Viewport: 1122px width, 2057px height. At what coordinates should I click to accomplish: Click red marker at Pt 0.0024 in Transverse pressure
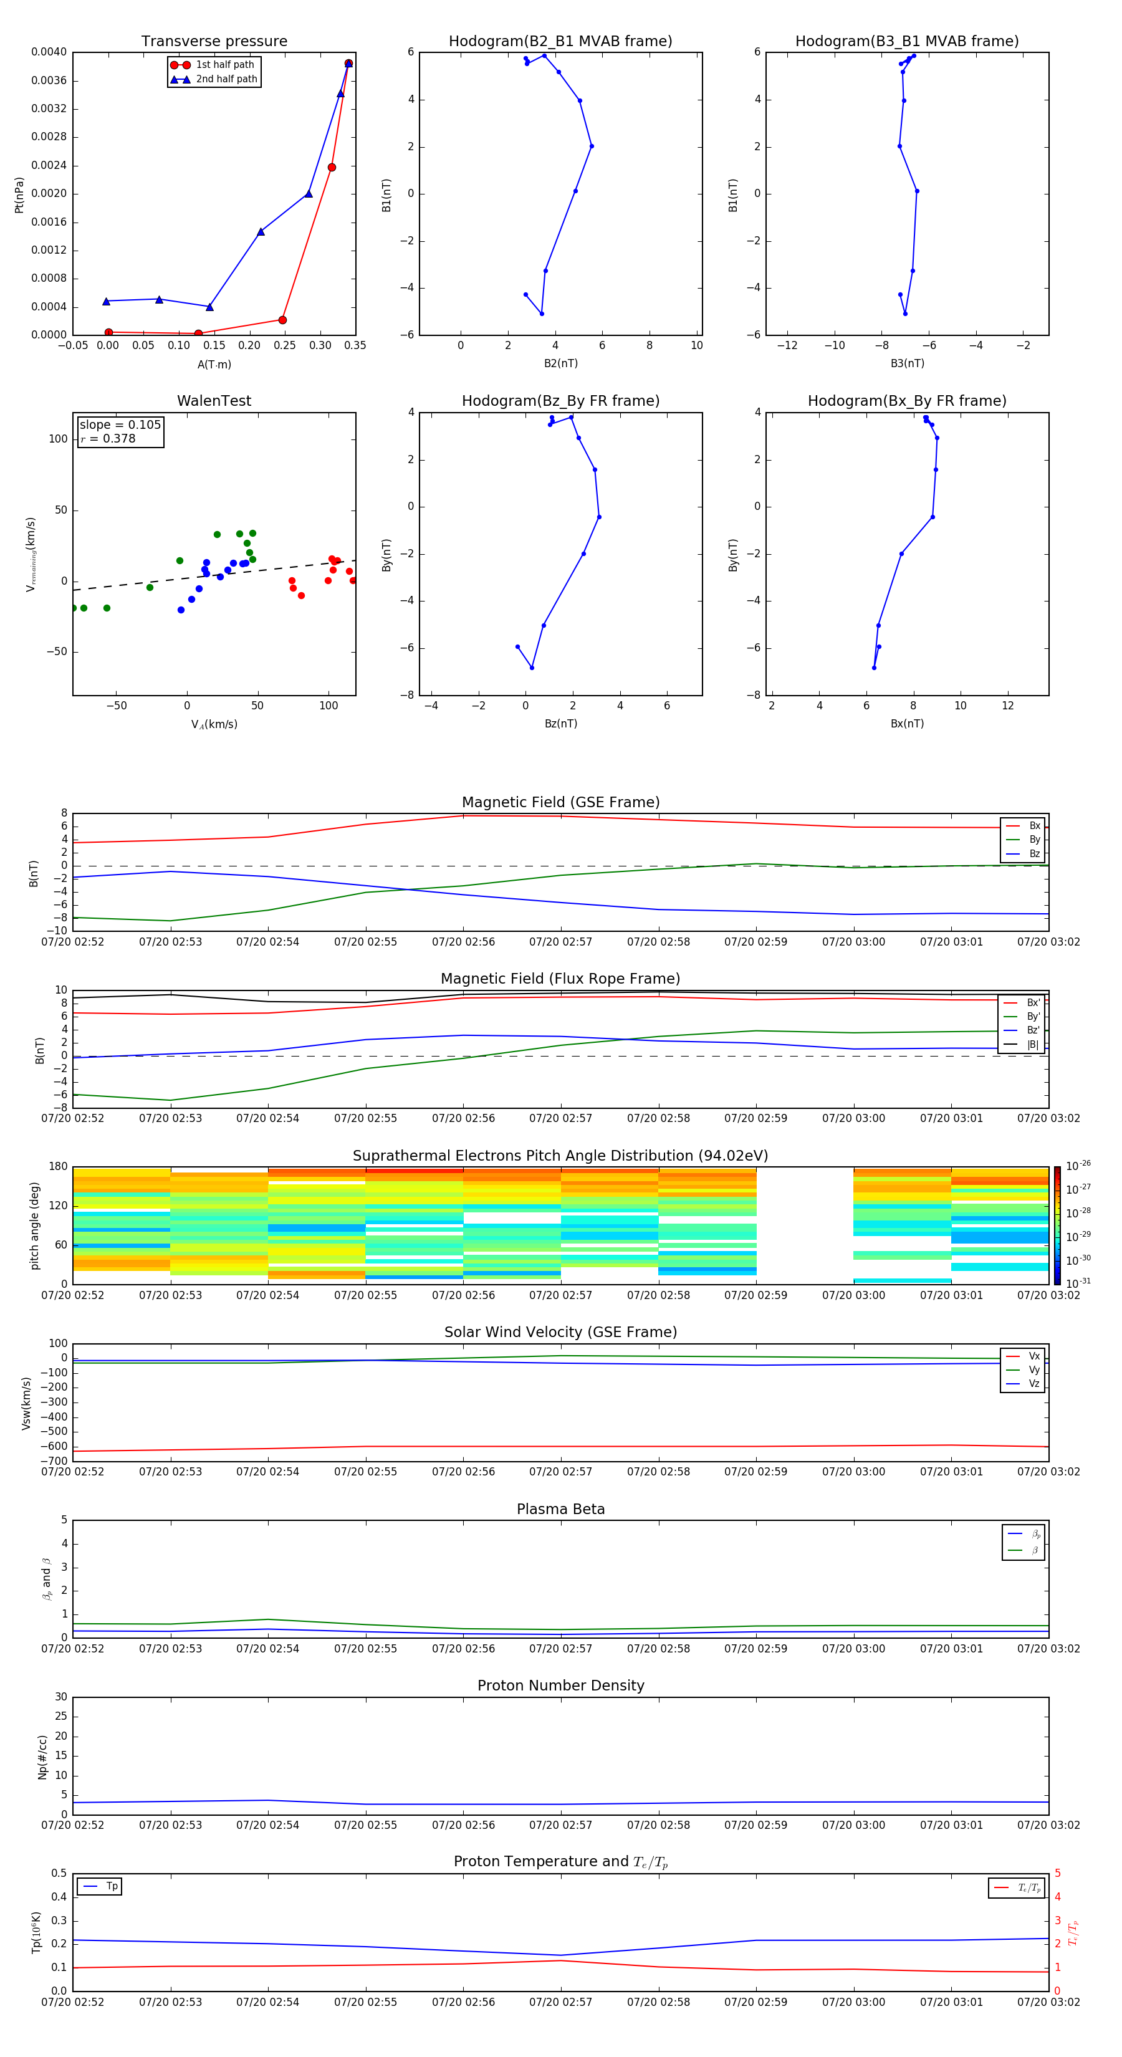coord(332,167)
